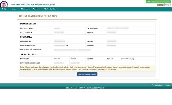Image resolution: width=172 pixels, height=105 pixels.
Task: Click the green UAN badge
Action: 158,2
